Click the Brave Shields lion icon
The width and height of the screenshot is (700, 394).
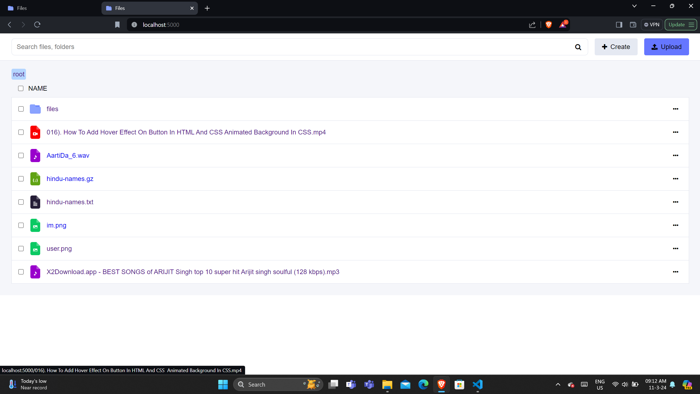(x=548, y=25)
